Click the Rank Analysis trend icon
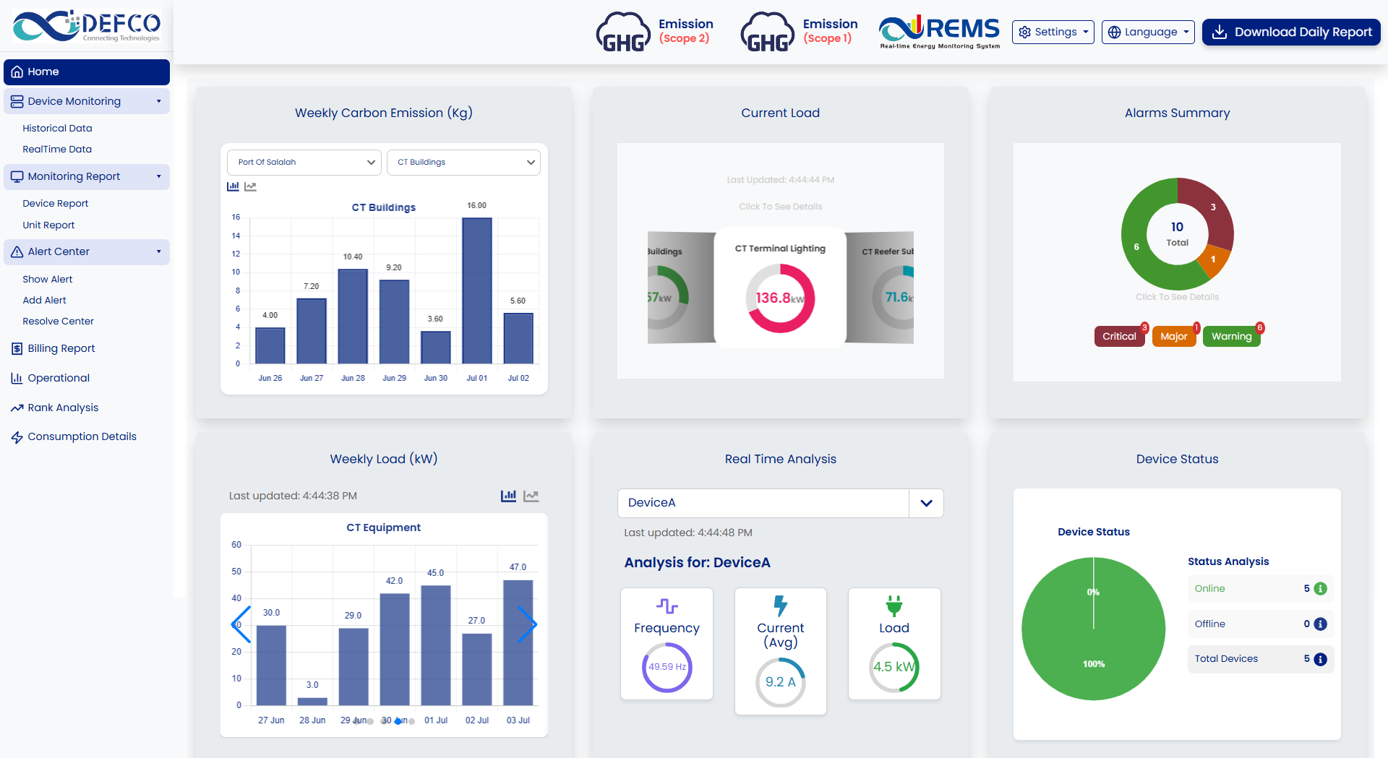 tap(17, 408)
